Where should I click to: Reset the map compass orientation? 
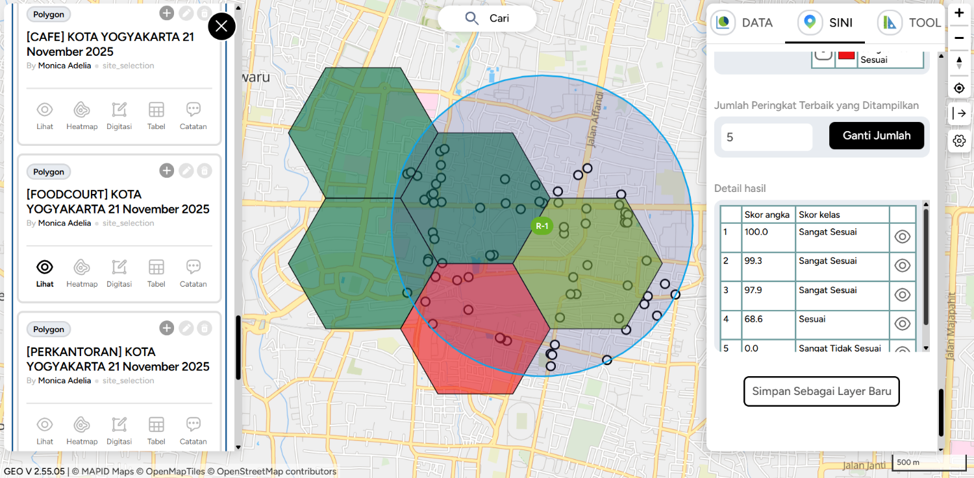pyautogui.click(x=959, y=63)
